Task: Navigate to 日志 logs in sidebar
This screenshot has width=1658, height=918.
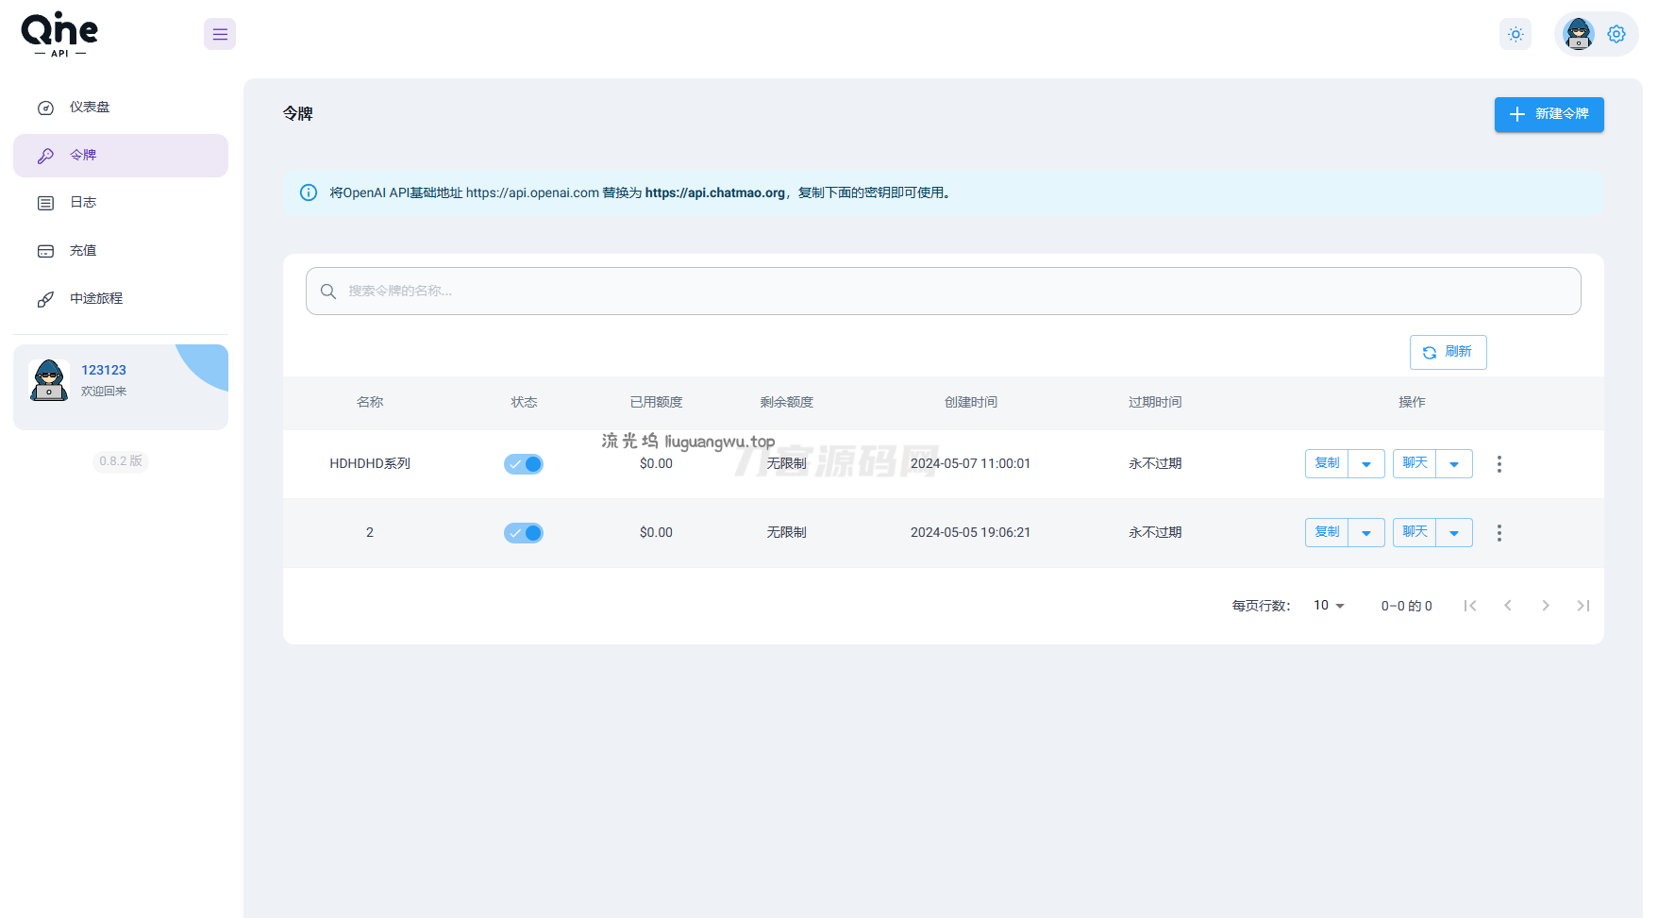Action: click(83, 203)
